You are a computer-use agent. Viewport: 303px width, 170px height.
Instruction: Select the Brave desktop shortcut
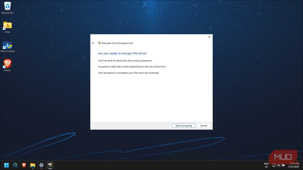(7, 65)
